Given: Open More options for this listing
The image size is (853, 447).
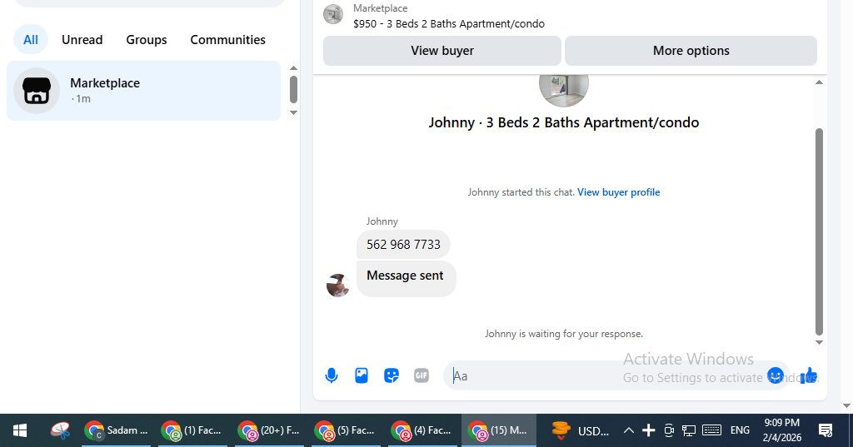Looking at the screenshot, I should coord(691,51).
